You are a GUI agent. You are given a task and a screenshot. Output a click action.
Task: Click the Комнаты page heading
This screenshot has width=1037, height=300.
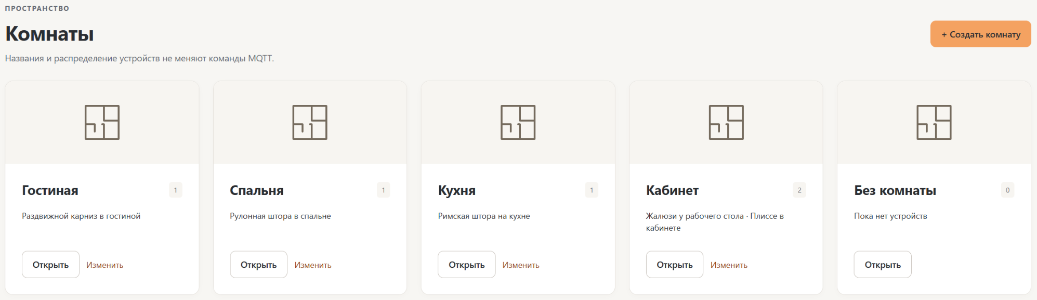[49, 34]
